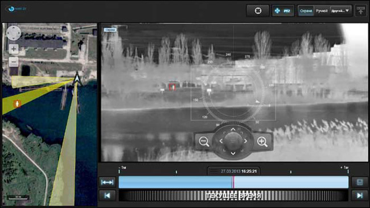Click the blue archive timeline bar
Image resolution: width=370 pixels, height=208 pixels.
(233, 182)
